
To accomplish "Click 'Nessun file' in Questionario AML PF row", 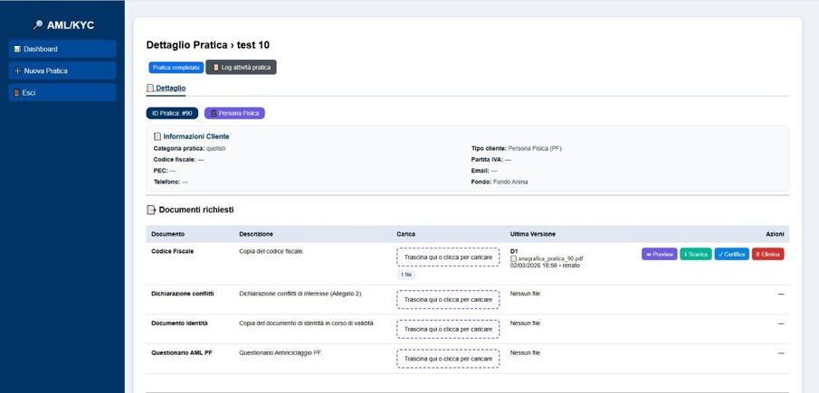I will [525, 353].
